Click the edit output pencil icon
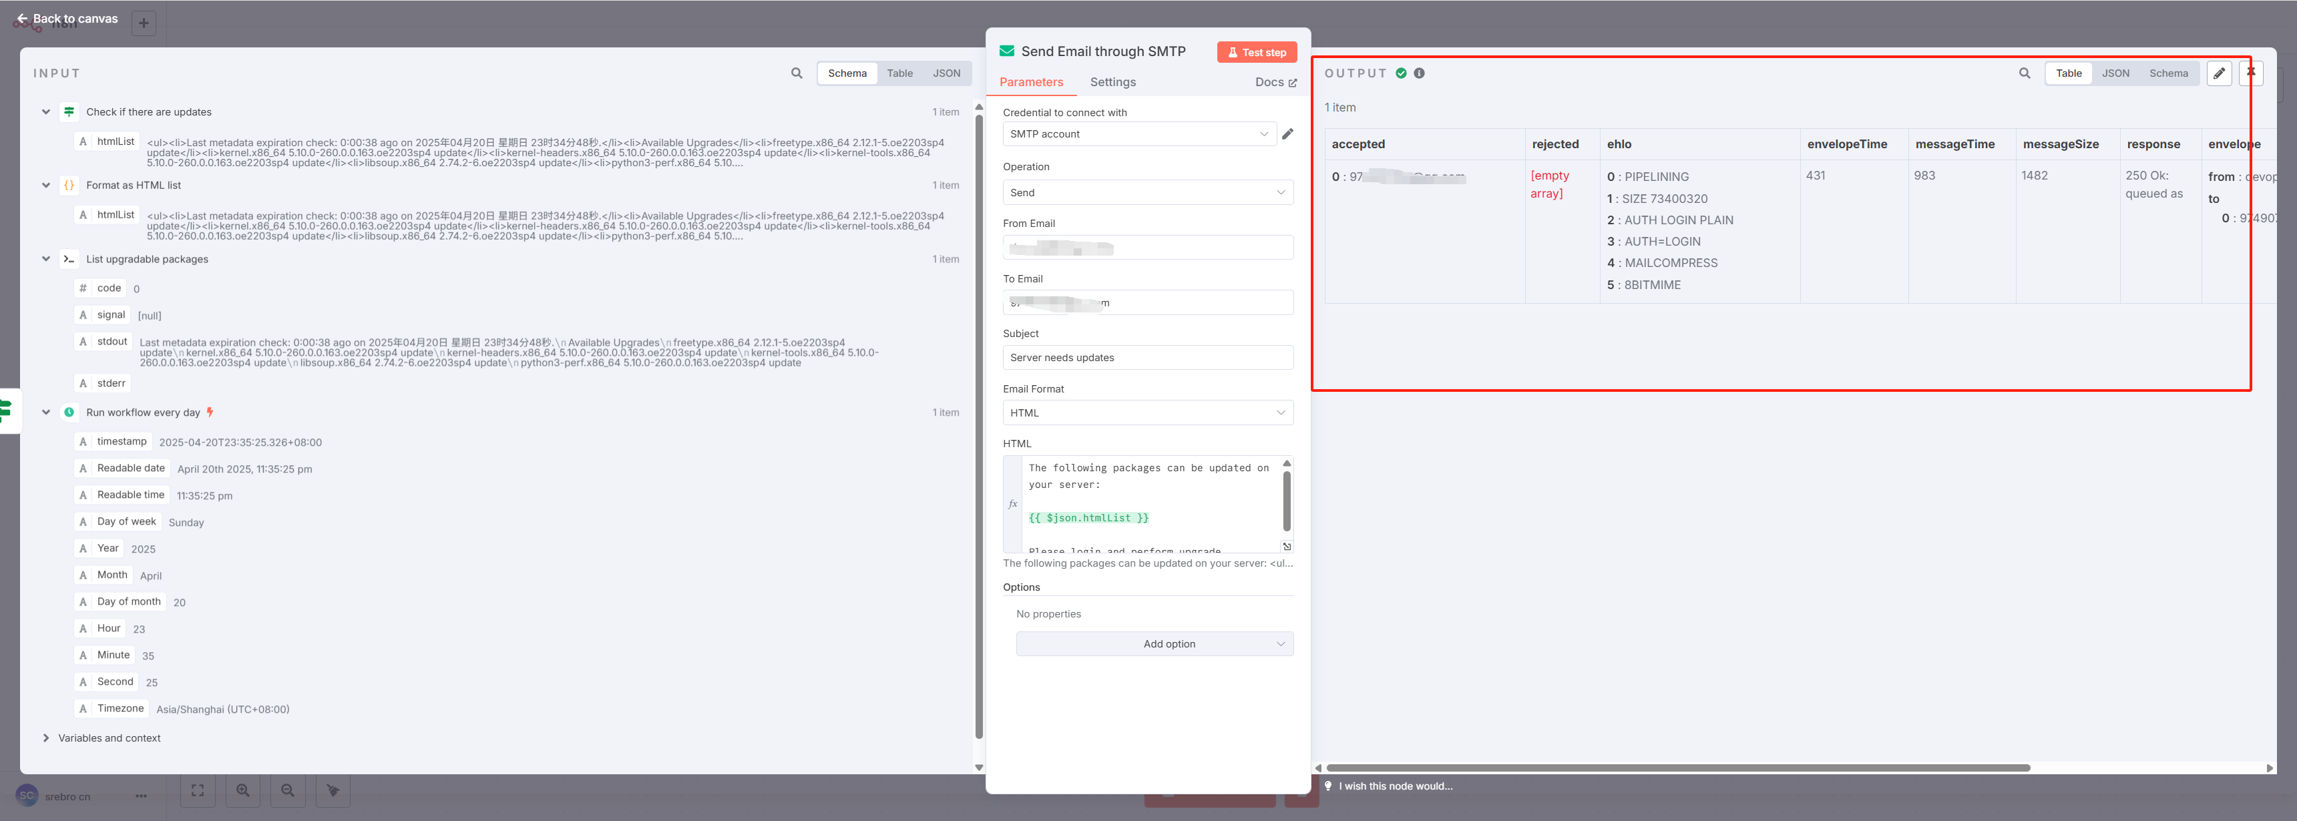The width and height of the screenshot is (2297, 821). coord(2218,73)
